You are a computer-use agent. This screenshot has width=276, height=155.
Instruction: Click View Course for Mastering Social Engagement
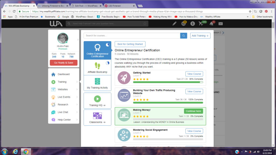[194, 131]
